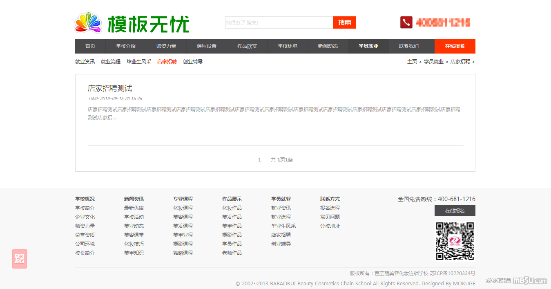Click the red 在线报名 nav button

(455, 46)
